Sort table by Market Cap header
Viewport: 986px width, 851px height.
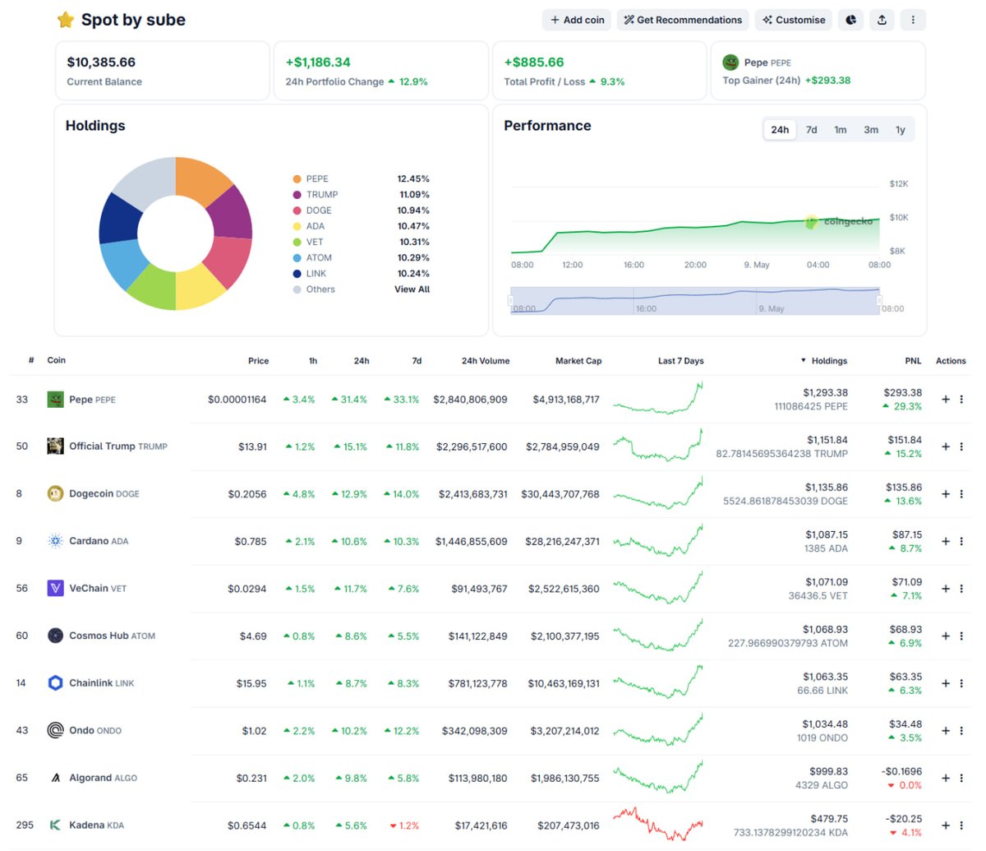click(x=578, y=361)
